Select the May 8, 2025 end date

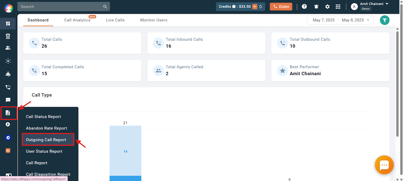coord(353,20)
